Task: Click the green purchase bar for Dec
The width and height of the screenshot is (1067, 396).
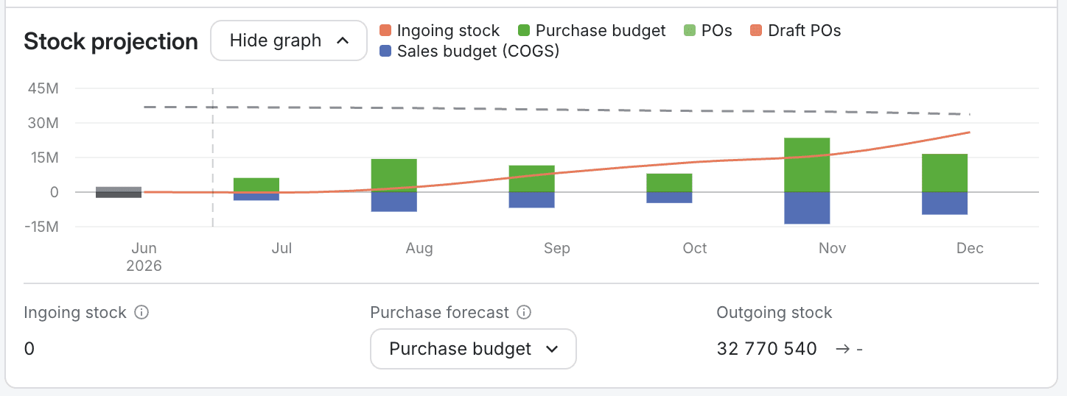Action: (945, 173)
